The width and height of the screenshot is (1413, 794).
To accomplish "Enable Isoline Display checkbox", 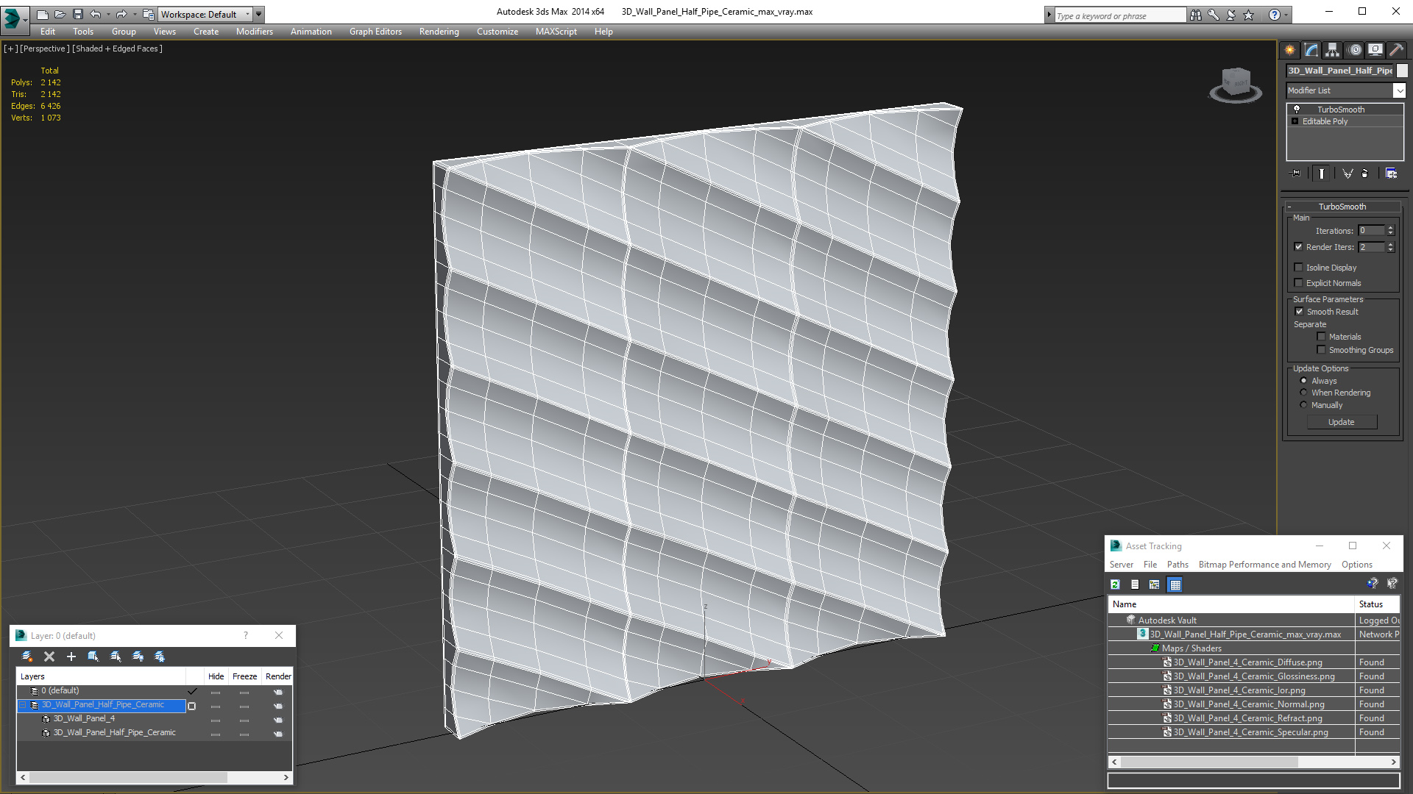I will coord(1299,268).
